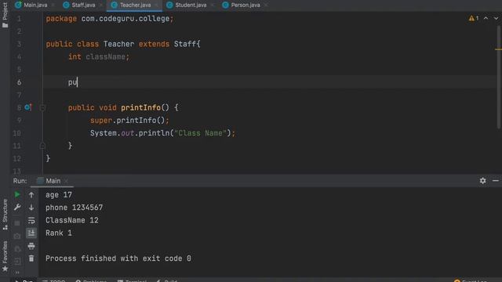Viewport: 502px width, 282px height.
Task: Click the Person.java class icon
Action: pyautogui.click(x=225, y=5)
